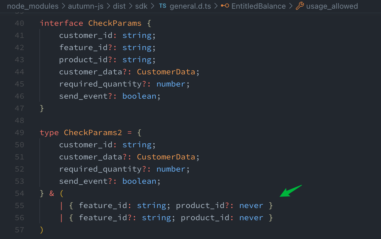Open the dist breadcrumb dropdown

(x=119, y=6)
